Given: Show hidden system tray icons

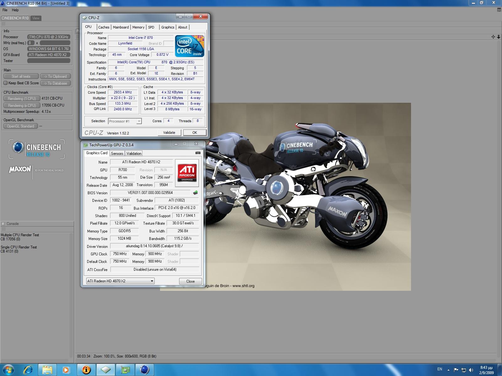Looking at the screenshot, I should click(448, 370).
